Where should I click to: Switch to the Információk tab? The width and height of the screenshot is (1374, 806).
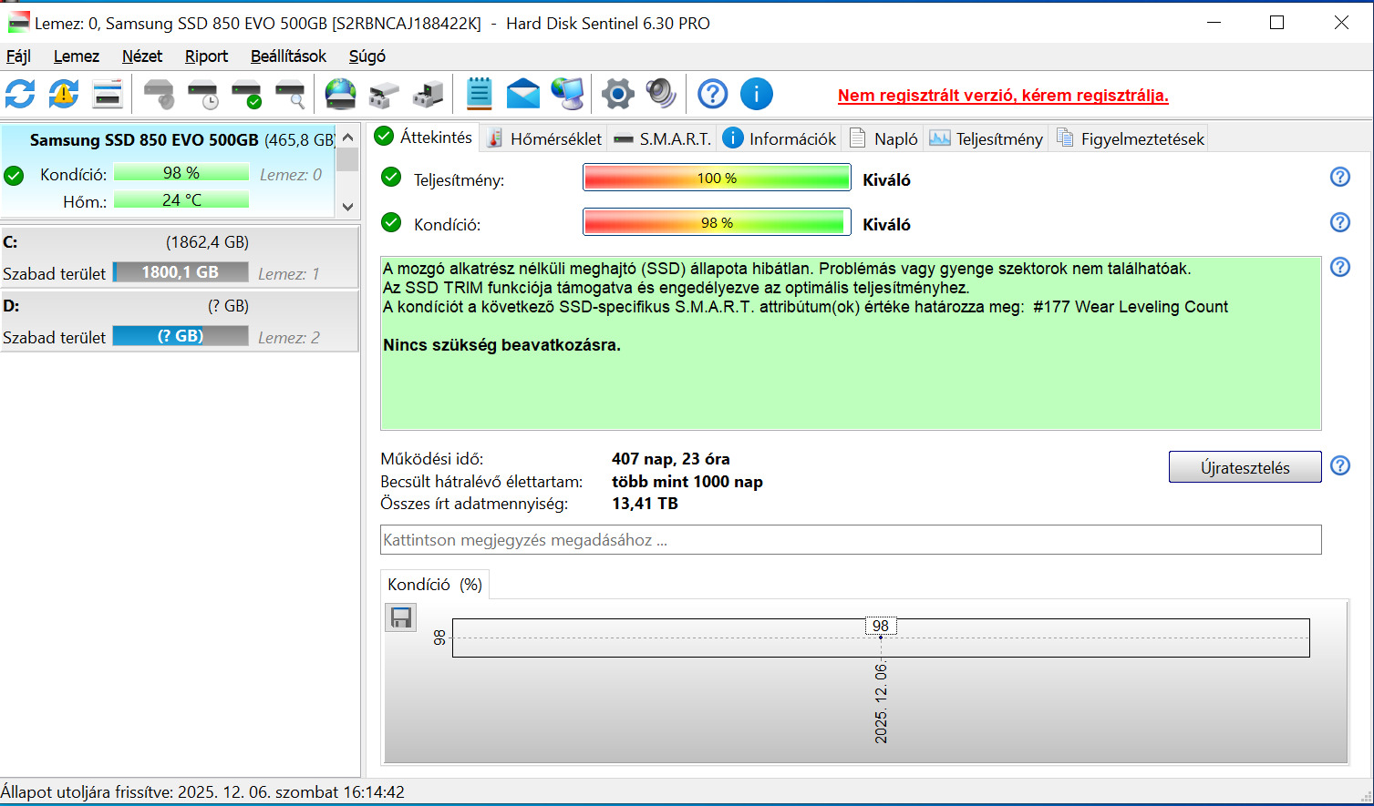pos(780,138)
